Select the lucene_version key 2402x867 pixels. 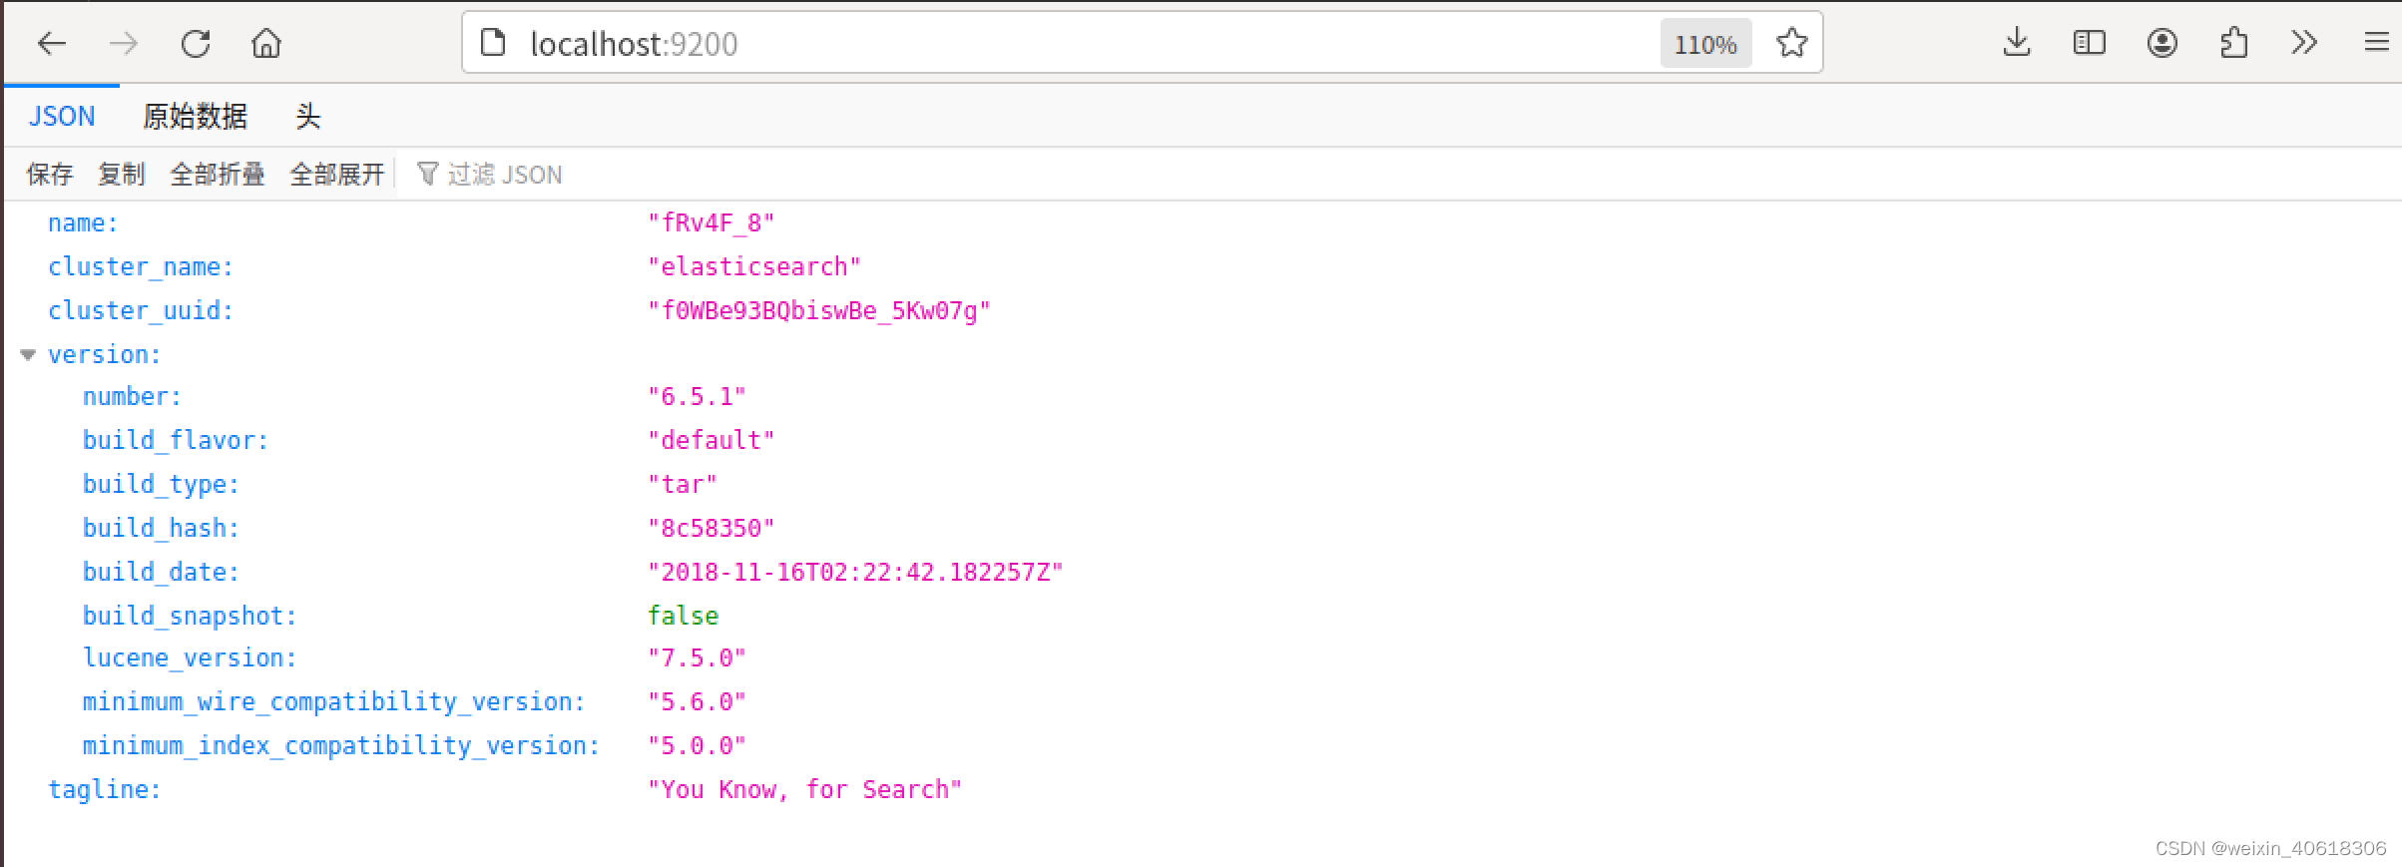click(x=191, y=658)
